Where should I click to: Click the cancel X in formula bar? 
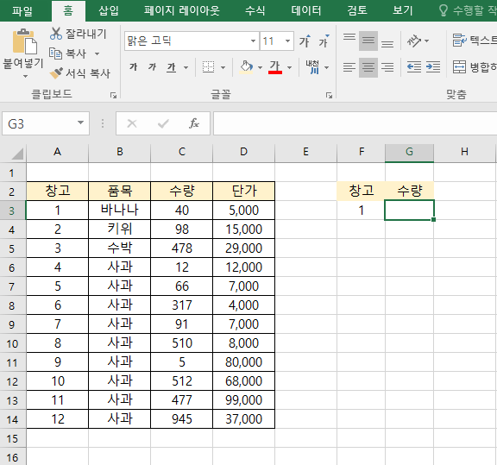pyautogui.click(x=132, y=123)
